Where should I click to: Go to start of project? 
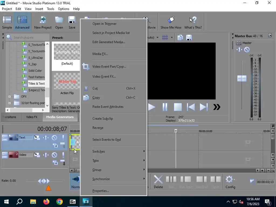tap(191, 107)
